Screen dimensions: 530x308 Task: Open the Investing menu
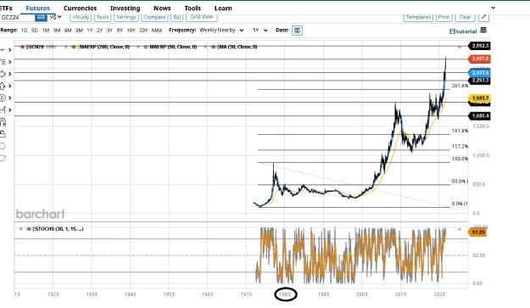(125, 8)
